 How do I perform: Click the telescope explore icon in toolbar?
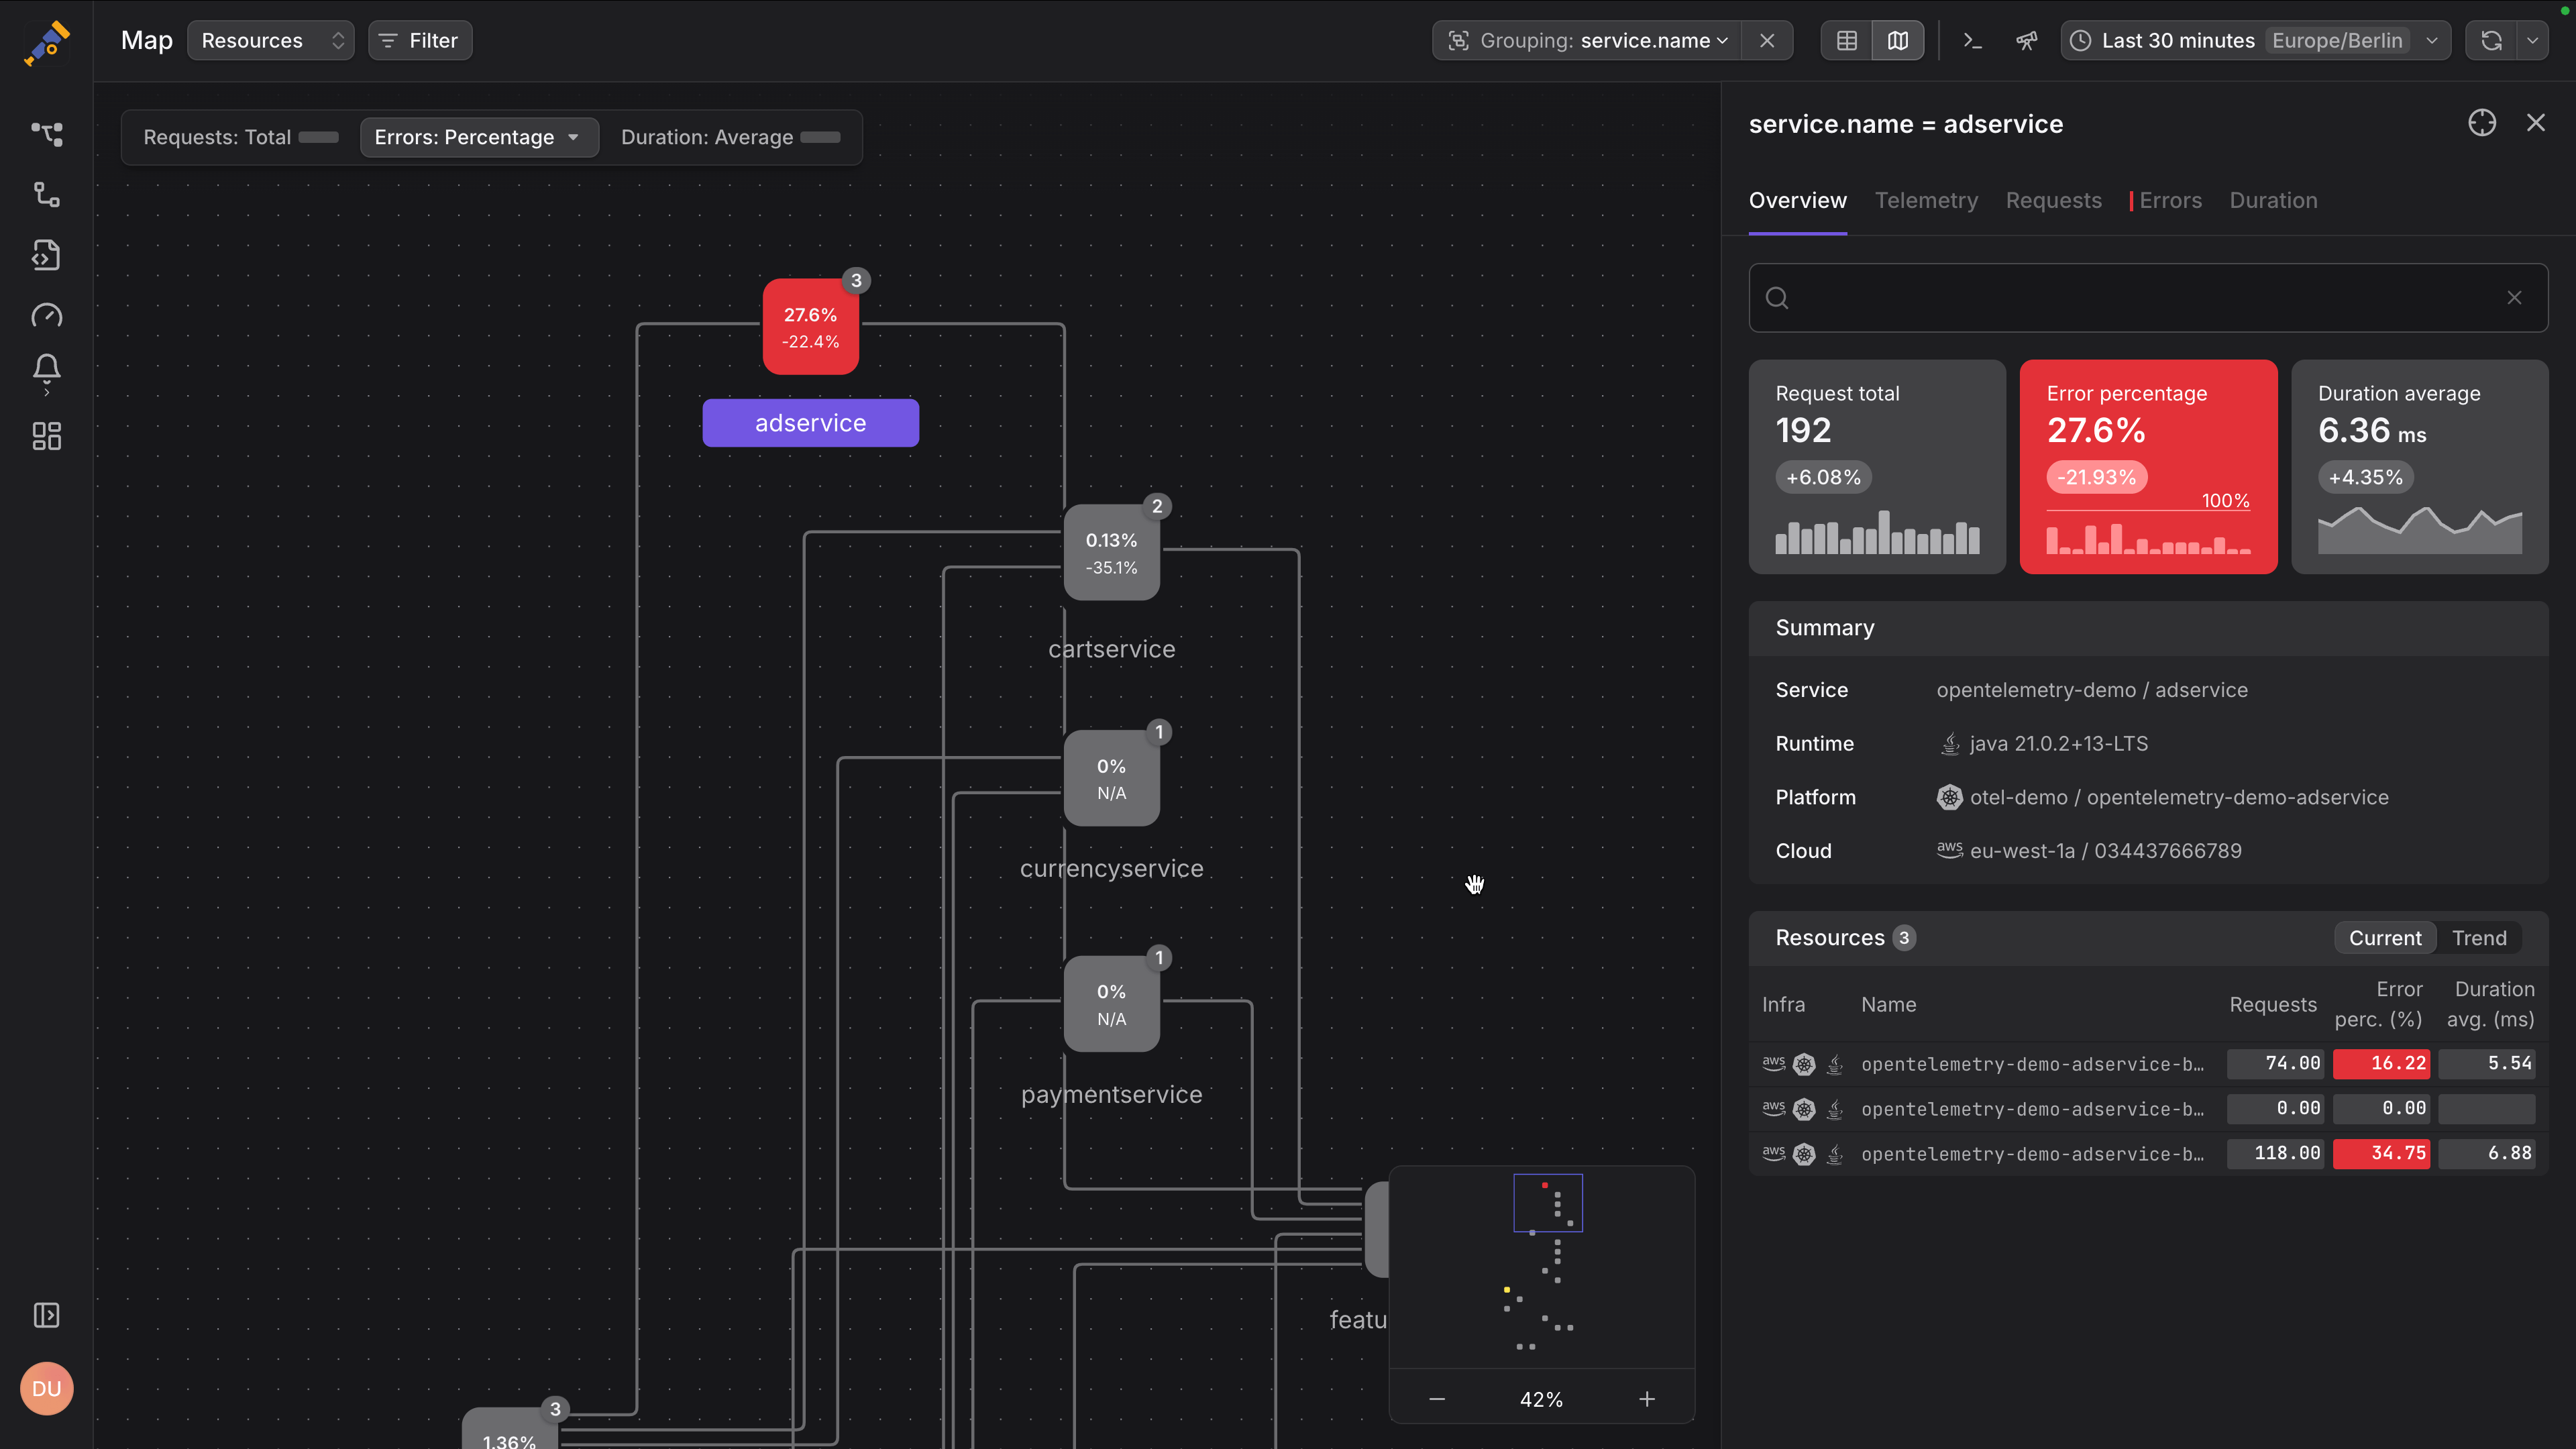(2026, 41)
